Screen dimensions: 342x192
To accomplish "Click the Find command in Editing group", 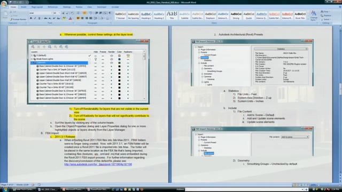I will click(325, 12).
